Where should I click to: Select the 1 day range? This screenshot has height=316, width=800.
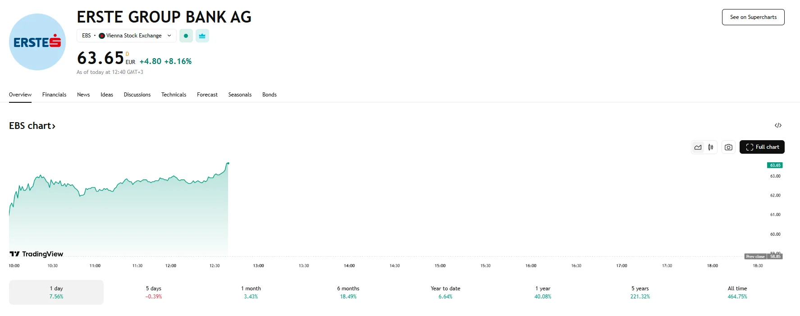click(x=56, y=292)
